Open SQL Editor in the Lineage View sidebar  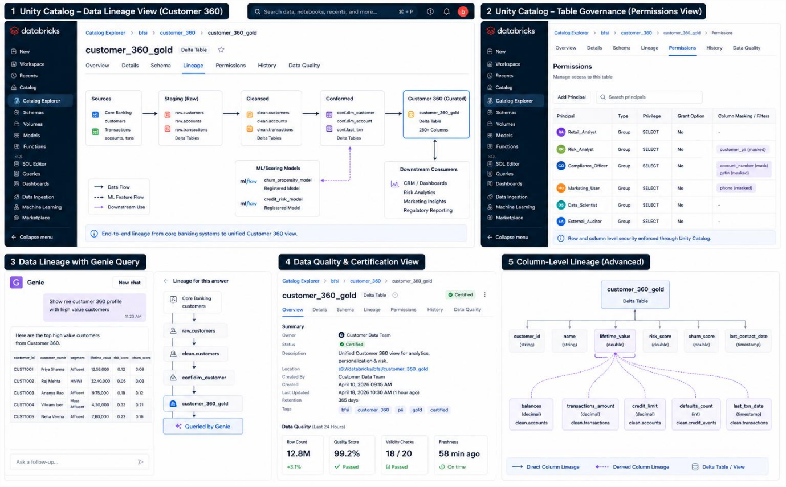point(34,163)
